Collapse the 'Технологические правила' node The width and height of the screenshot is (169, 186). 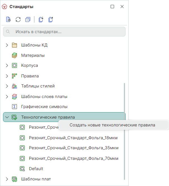click(x=7, y=117)
